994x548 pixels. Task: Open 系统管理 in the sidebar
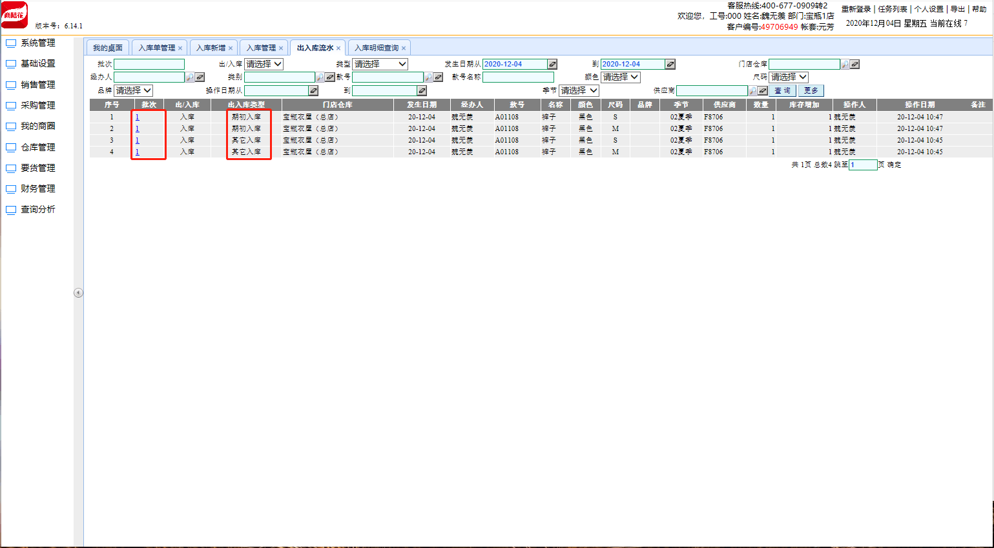38,43
